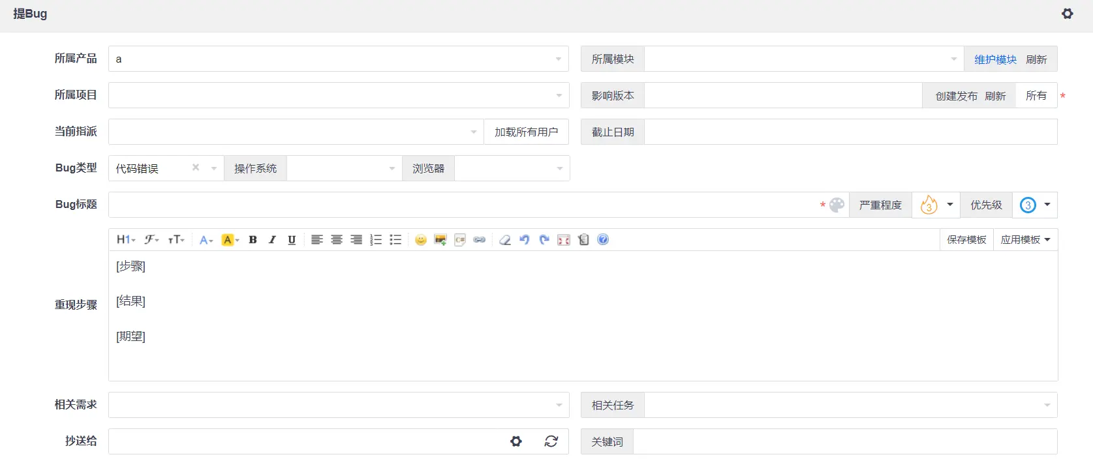Expand the 相关任务 dropdown
This screenshot has width=1093, height=459.
click(1047, 405)
